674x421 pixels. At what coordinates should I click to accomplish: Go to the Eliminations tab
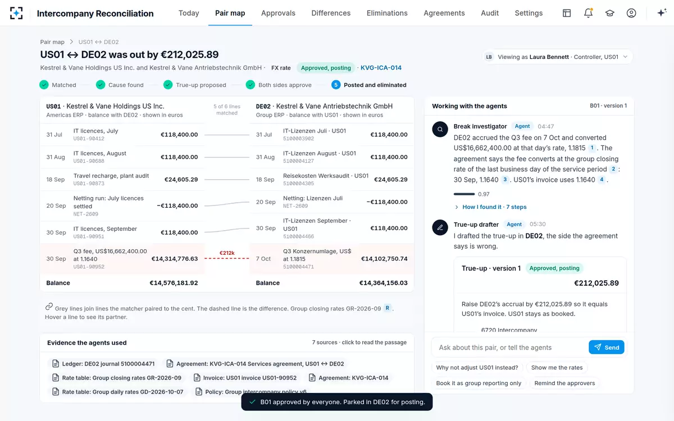point(387,13)
